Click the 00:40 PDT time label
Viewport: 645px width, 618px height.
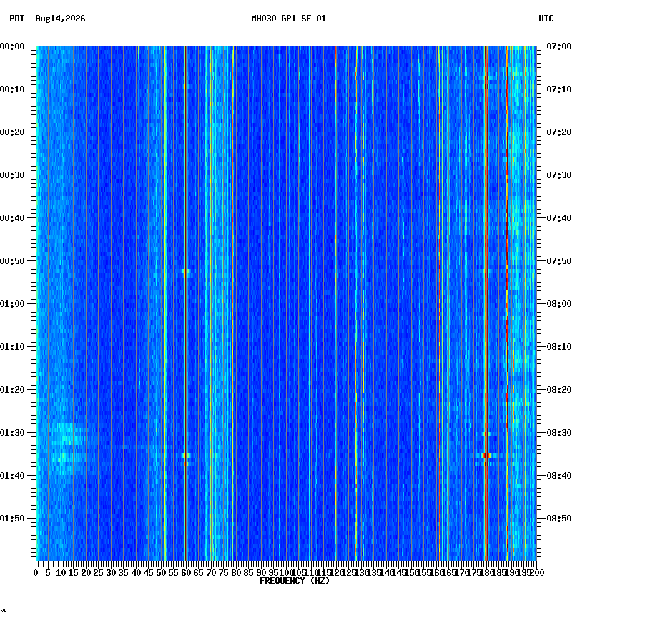click(x=12, y=218)
